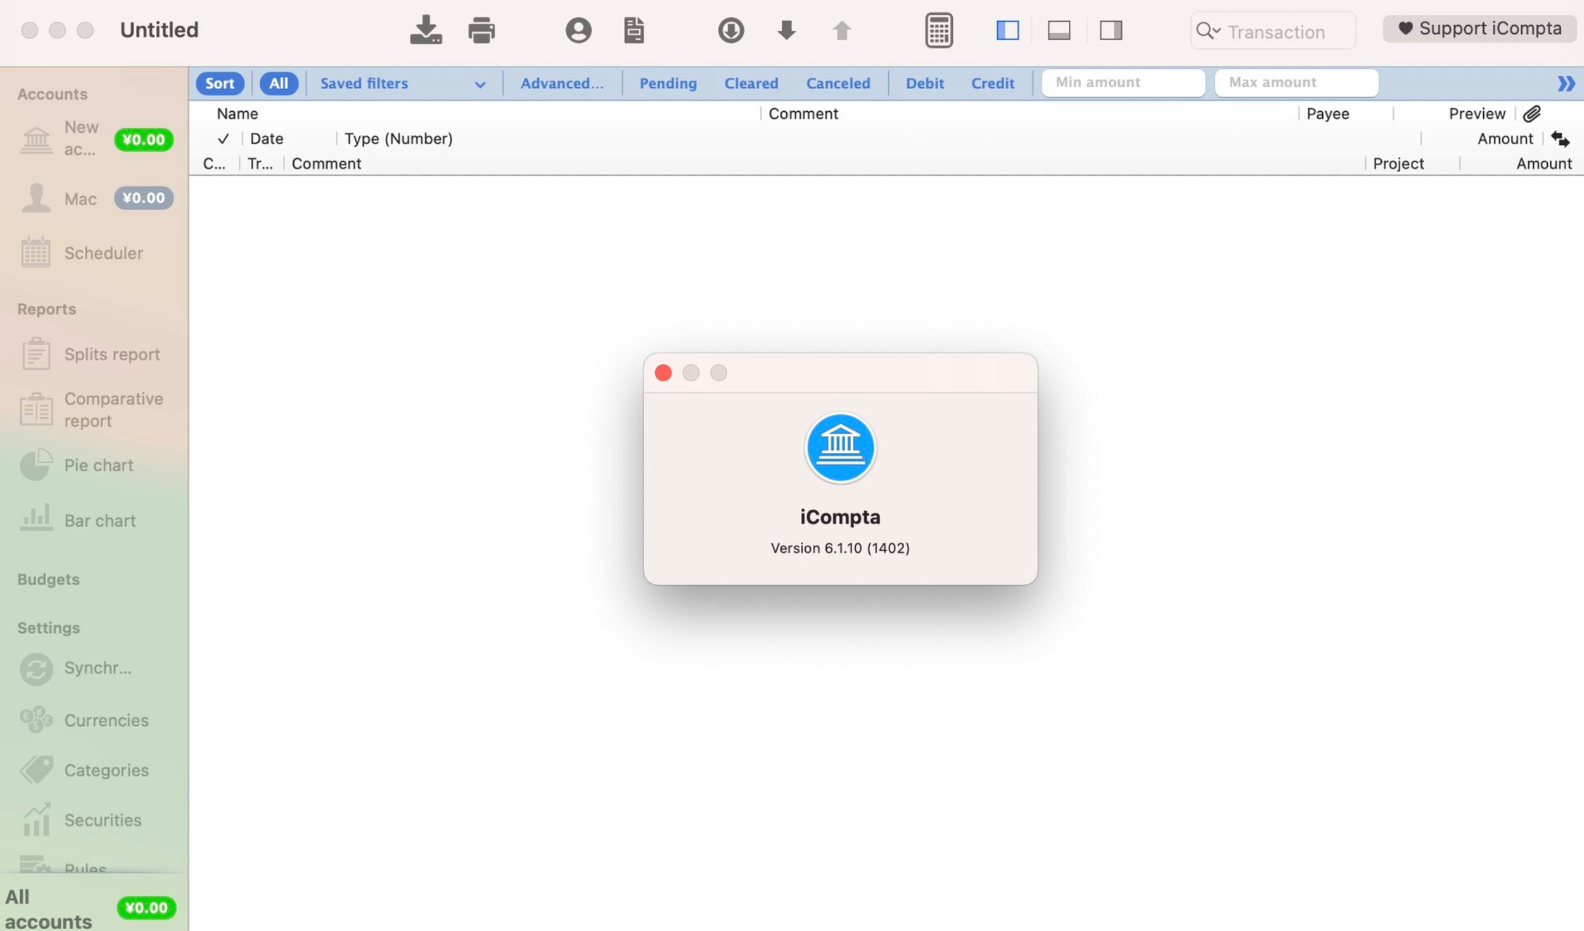Image resolution: width=1584 pixels, height=931 pixels.
Task: Open the Comparative report icon
Action: click(x=36, y=409)
